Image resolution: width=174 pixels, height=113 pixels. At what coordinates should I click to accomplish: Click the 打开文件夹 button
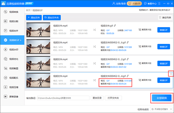point(113,98)
